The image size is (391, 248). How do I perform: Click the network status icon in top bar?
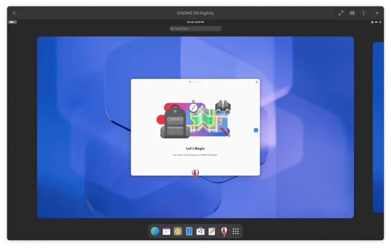[x=372, y=22]
